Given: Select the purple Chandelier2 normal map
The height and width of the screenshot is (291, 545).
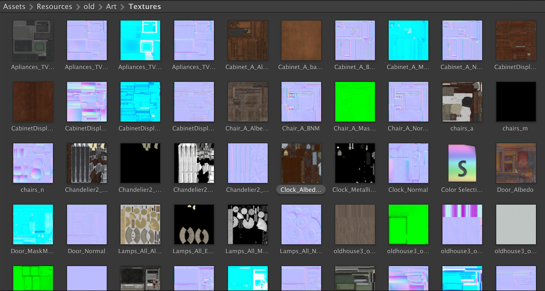Looking at the screenshot, I should point(248,163).
